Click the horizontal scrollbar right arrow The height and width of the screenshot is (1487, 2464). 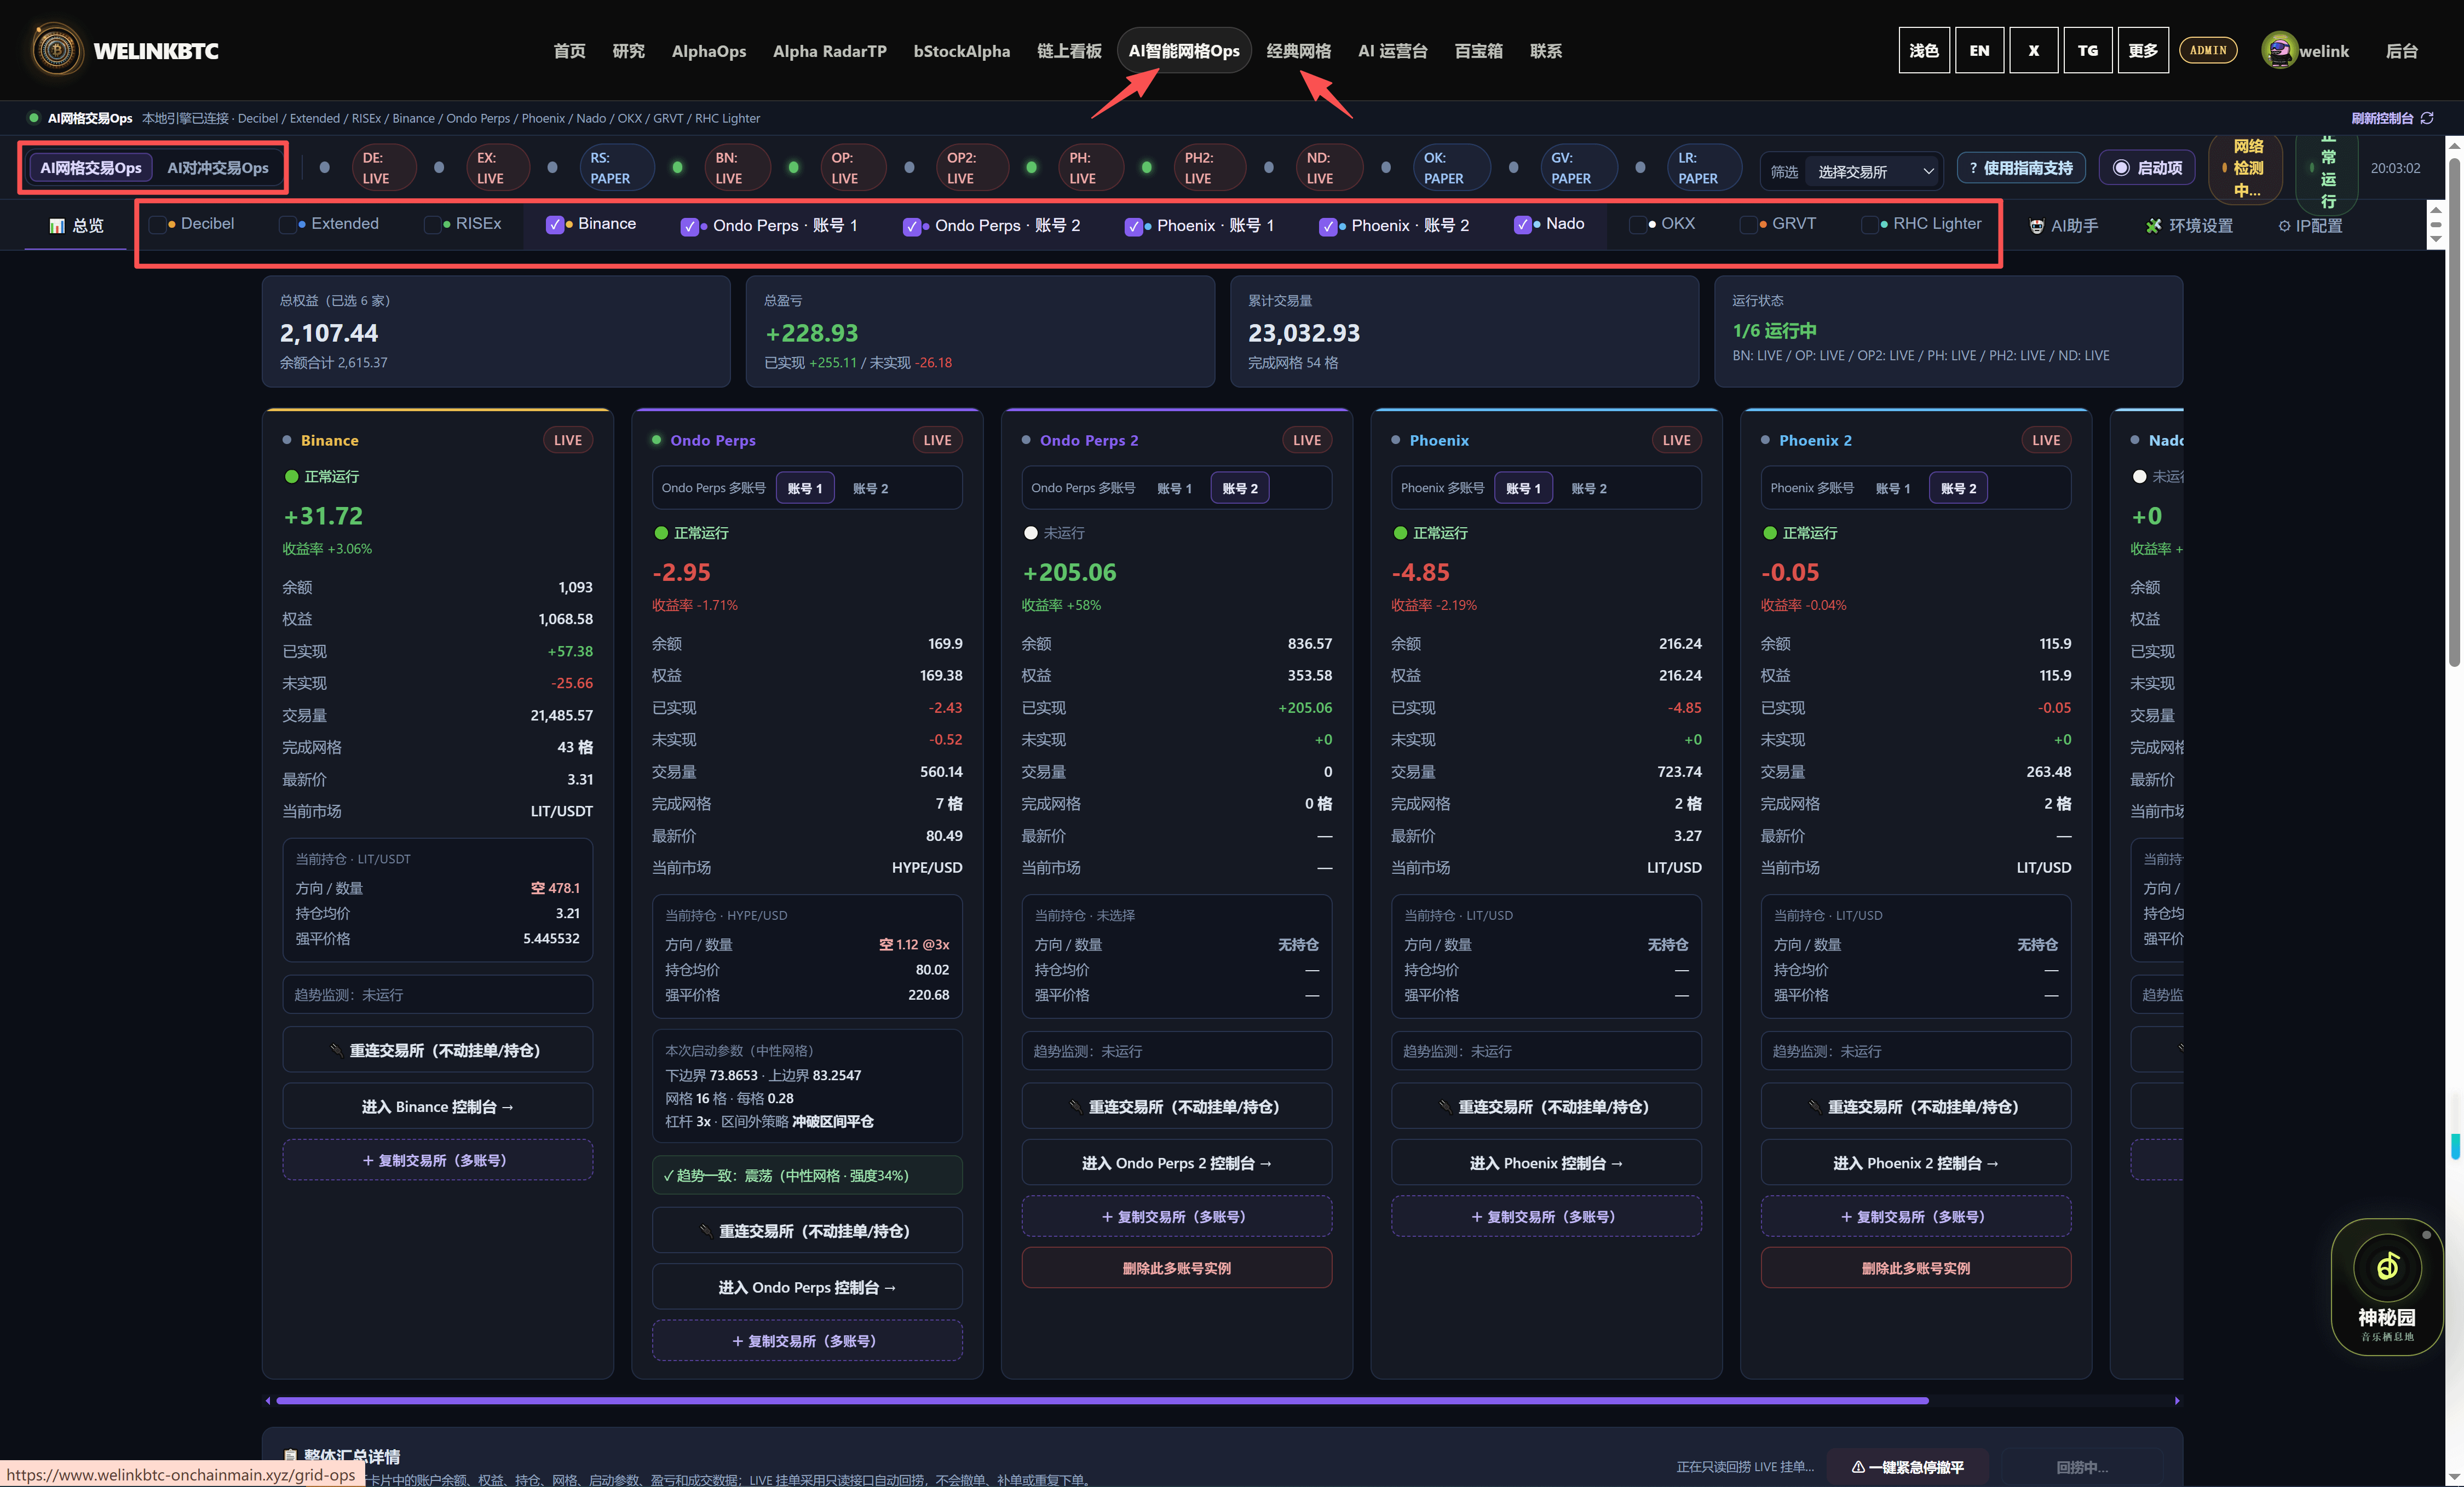(x=2177, y=1400)
